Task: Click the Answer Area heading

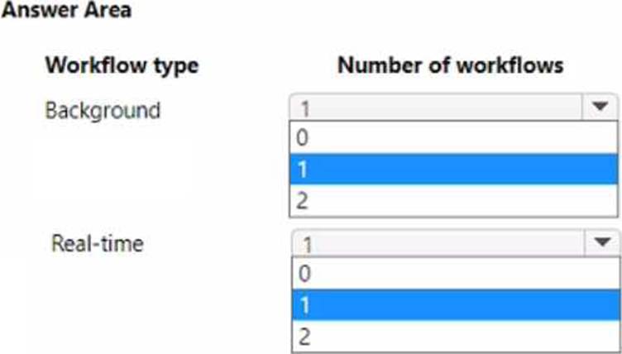Action: 68,13
